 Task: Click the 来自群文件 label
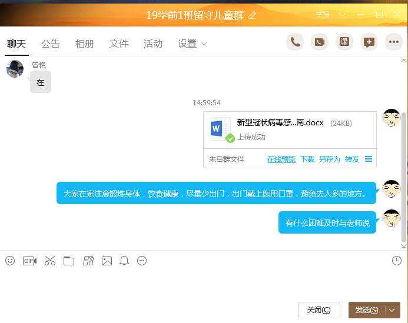tap(227, 159)
